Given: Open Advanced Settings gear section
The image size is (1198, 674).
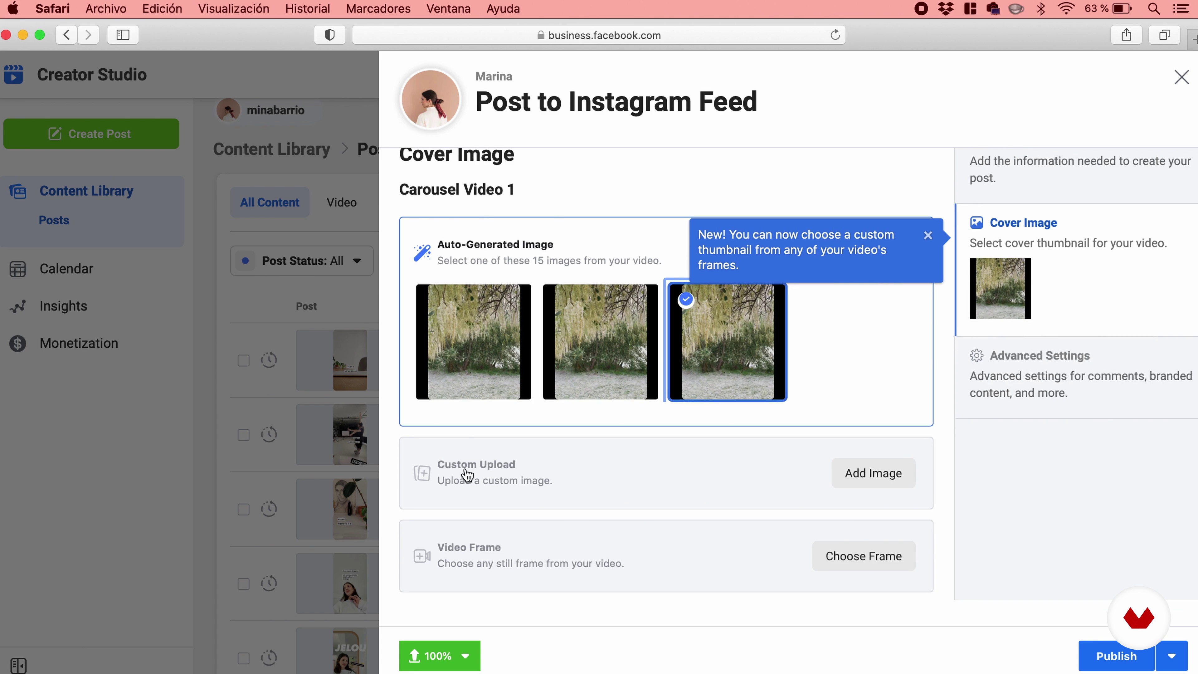Looking at the screenshot, I should click(x=1040, y=355).
